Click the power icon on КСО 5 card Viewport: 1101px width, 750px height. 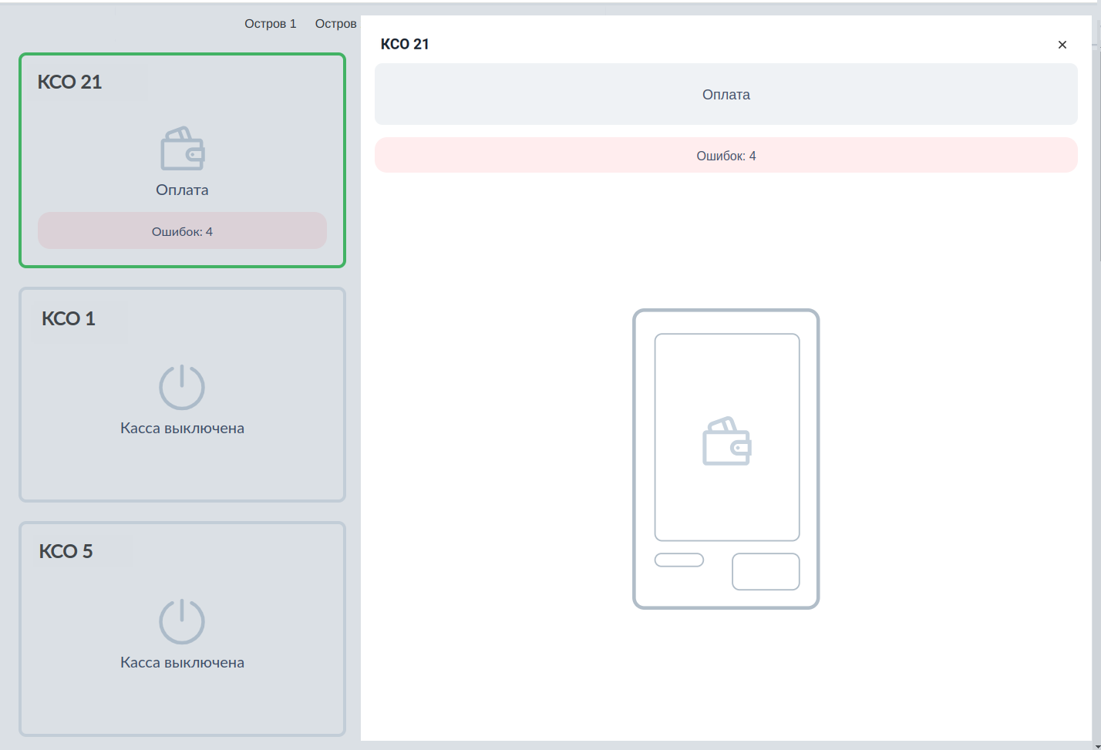[181, 621]
